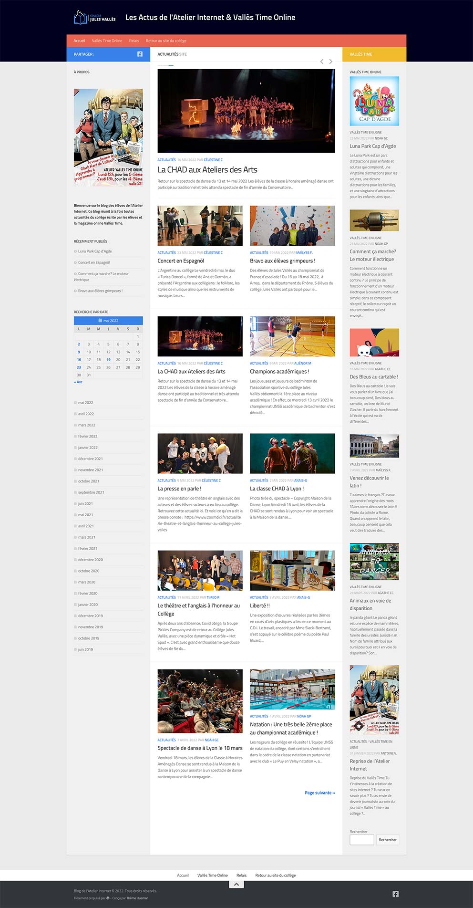Image resolution: width=473 pixels, height=908 pixels.
Task: Click the back-to-top chevron in footer
Action: (236, 884)
